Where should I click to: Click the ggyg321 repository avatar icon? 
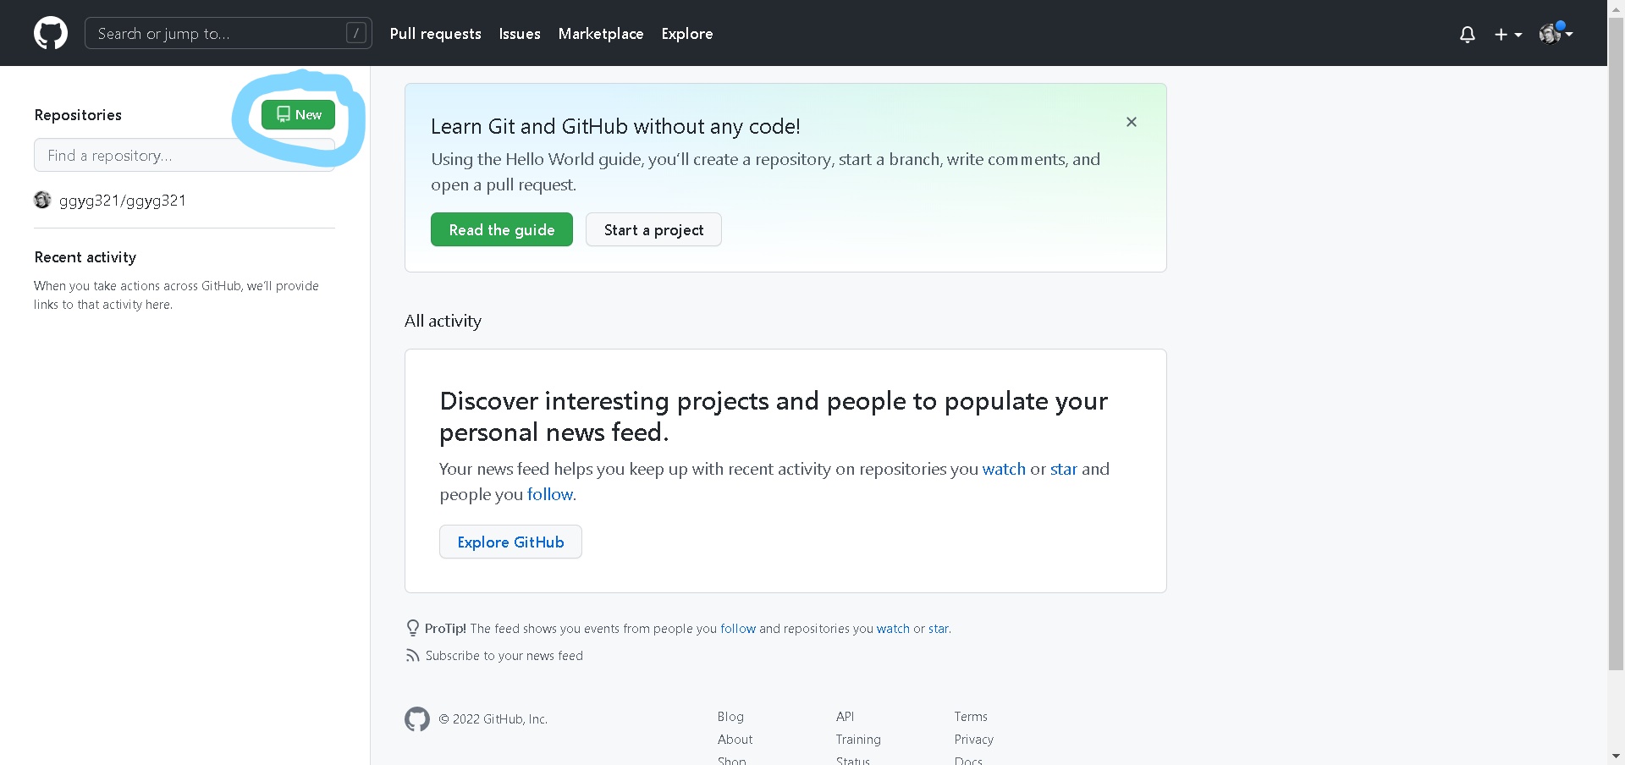pyautogui.click(x=42, y=200)
